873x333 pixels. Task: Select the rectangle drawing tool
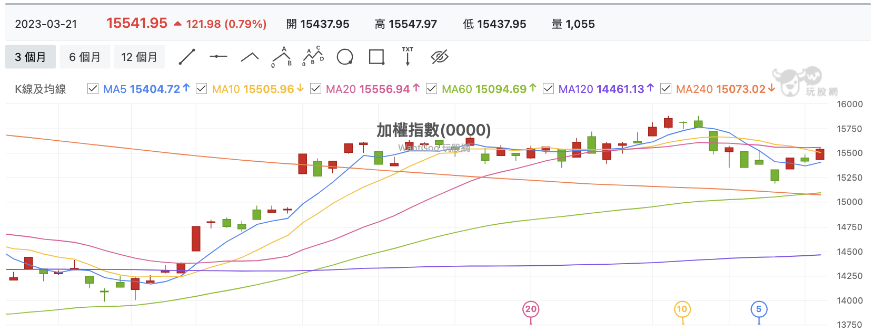376,57
